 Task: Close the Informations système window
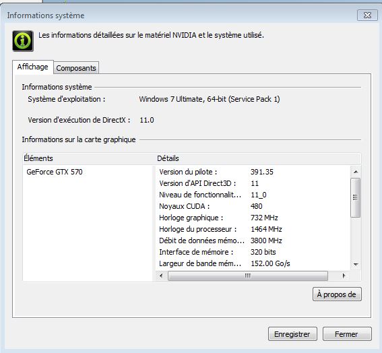(367, 15)
